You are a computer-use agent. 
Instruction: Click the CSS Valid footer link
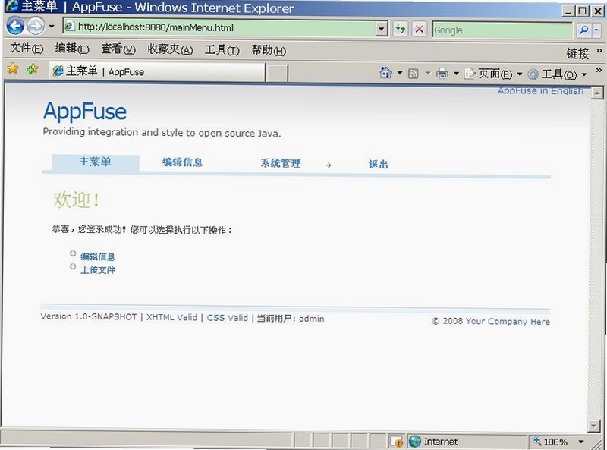tap(227, 317)
